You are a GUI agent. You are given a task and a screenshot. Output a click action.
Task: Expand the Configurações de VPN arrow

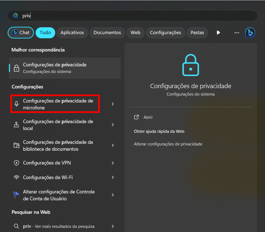tap(113, 163)
